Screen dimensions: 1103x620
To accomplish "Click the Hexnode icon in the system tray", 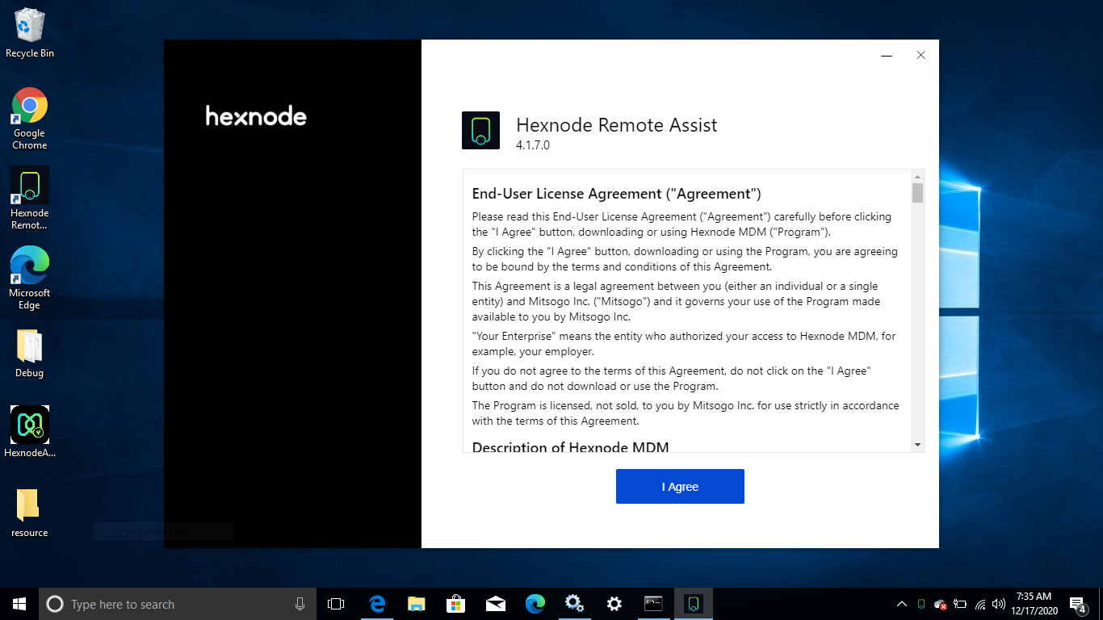I will coord(921,604).
